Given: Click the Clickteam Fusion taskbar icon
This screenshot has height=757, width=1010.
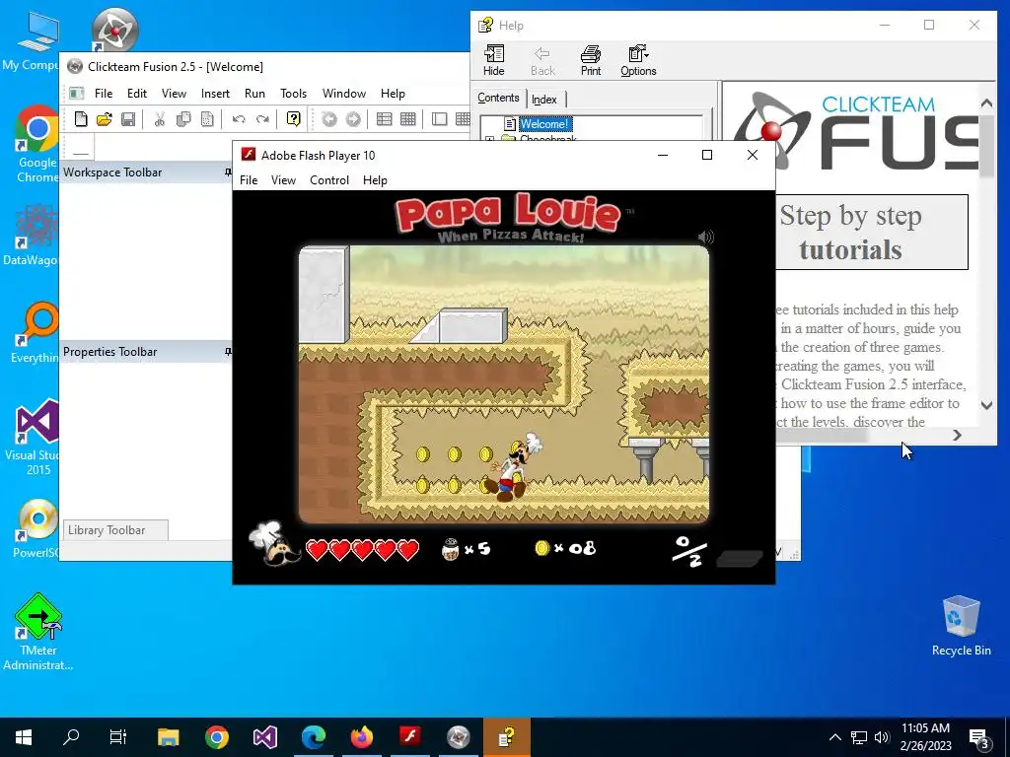Looking at the screenshot, I should click(x=459, y=736).
